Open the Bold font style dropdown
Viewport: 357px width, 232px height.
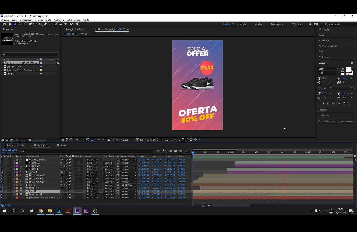point(329,73)
